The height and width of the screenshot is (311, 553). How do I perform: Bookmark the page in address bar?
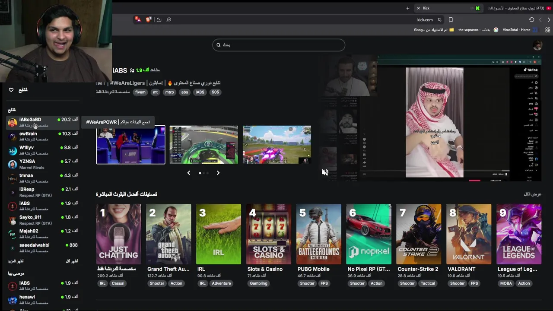[x=451, y=19]
